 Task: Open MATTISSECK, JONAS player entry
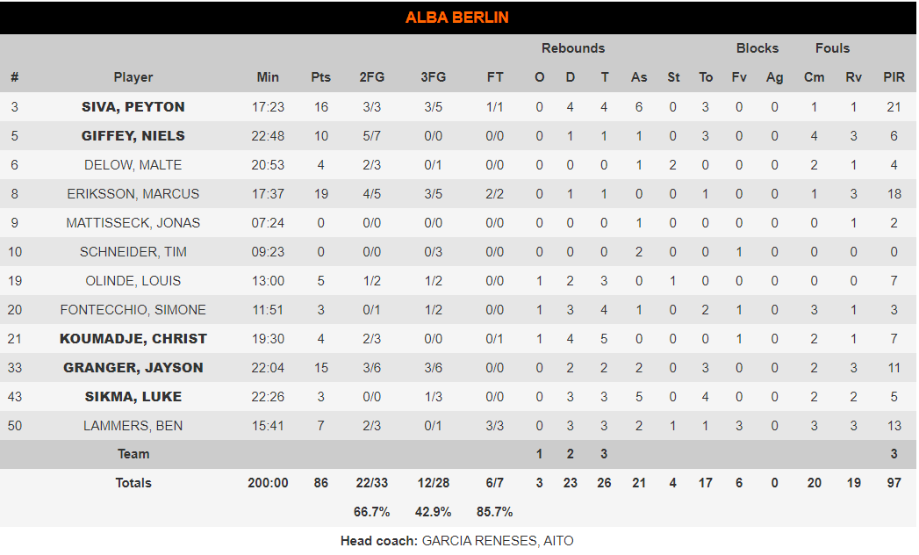[133, 223]
